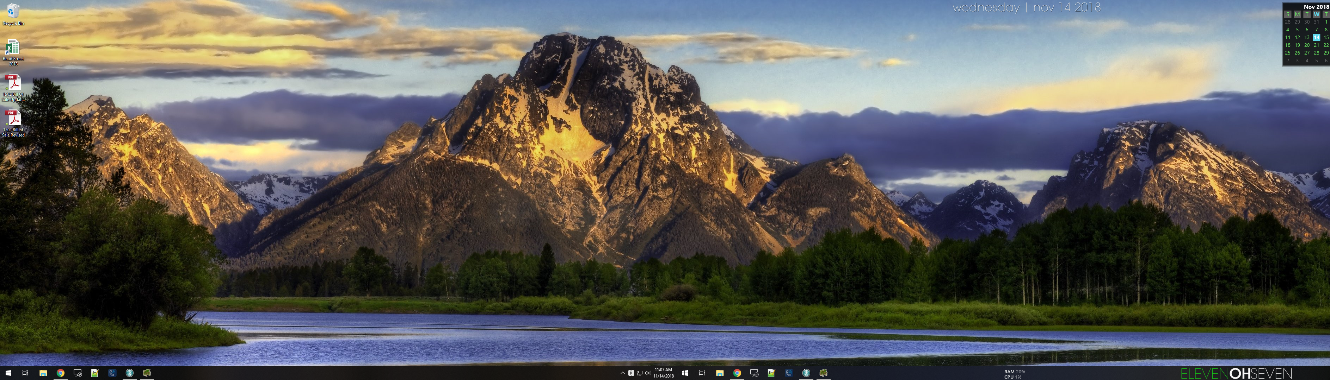Image resolution: width=1330 pixels, height=380 pixels.
Task: Open Remote Desktop on second monitor's taskbar
Action: 754,373
